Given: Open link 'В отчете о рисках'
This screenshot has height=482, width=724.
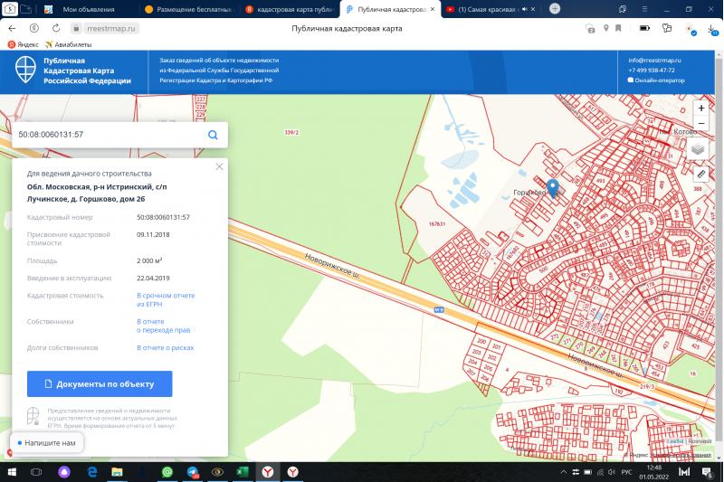Looking at the screenshot, I should tap(166, 348).
